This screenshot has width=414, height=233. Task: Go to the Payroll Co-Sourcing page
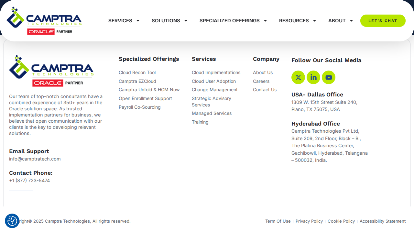pos(140,107)
